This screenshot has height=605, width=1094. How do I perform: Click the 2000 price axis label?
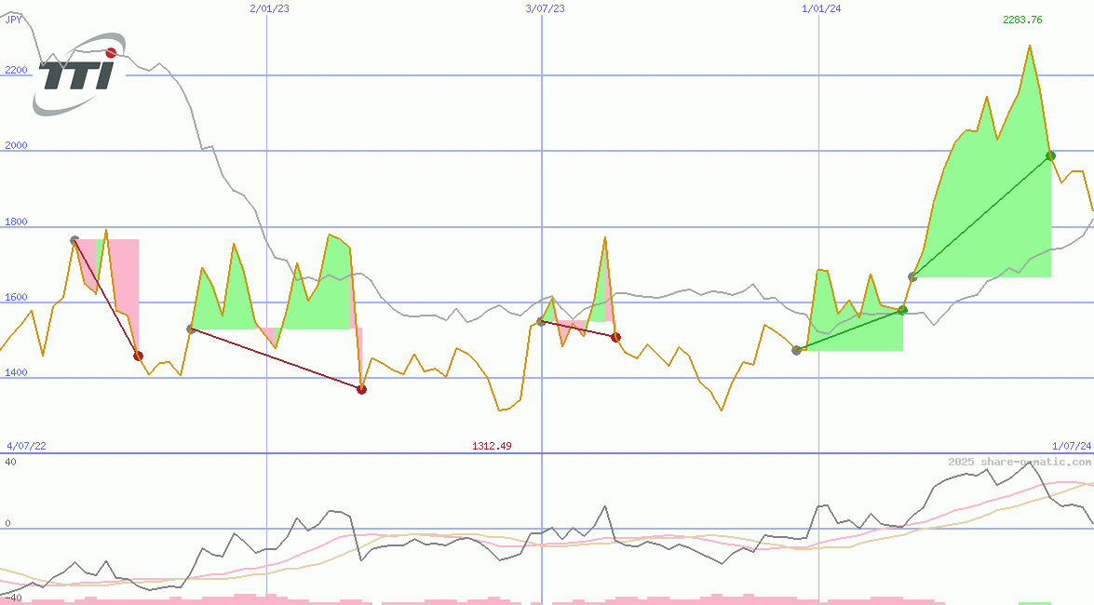click(16, 145)
